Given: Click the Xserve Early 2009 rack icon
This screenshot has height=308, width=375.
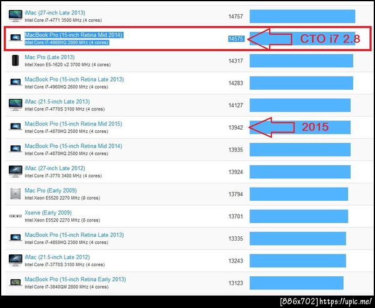Looking at the screenshot, I should (15, 216).
